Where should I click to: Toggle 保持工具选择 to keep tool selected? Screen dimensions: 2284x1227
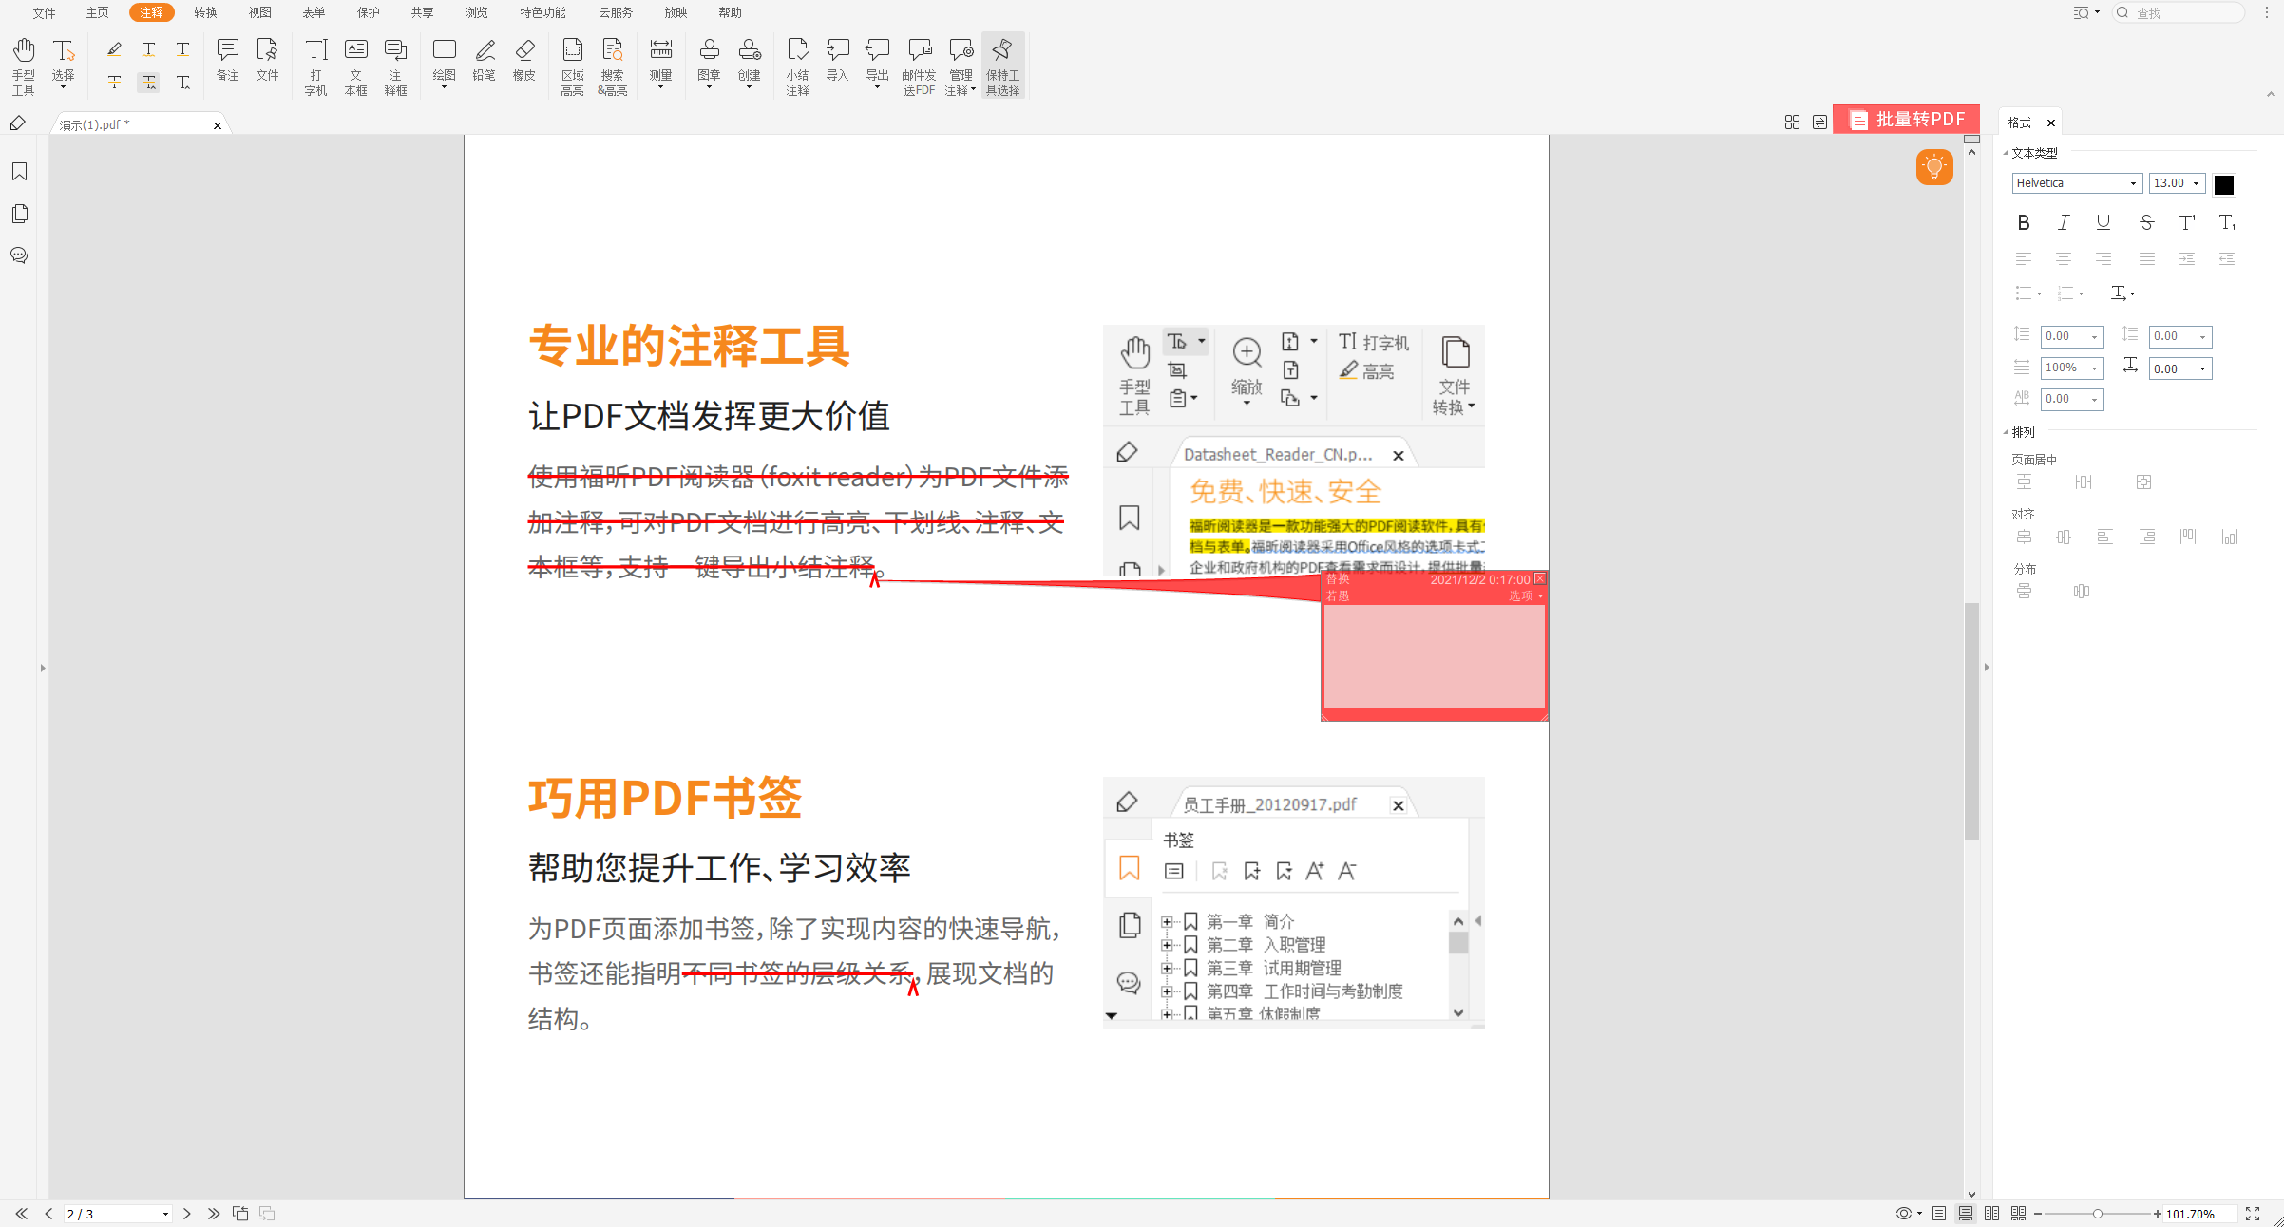click(1002, 65)
